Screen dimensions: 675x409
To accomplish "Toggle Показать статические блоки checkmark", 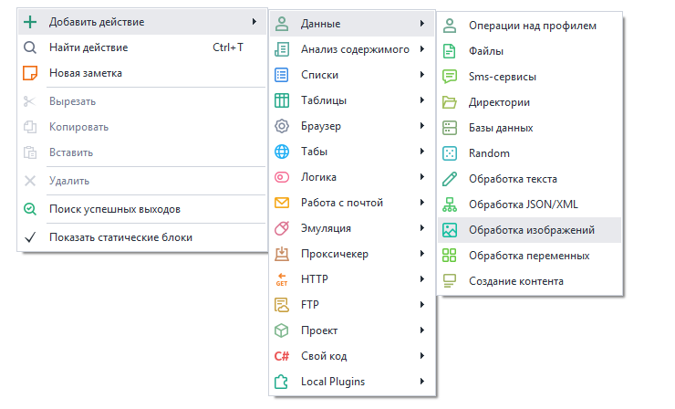I will pos(30,237).
